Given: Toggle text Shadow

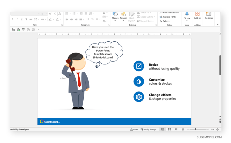Looking at the screenshot, I should click(26, 19).
